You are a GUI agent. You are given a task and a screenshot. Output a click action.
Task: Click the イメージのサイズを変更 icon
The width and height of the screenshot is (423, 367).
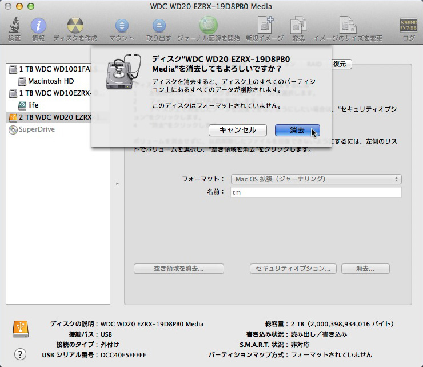click(348, 26)
